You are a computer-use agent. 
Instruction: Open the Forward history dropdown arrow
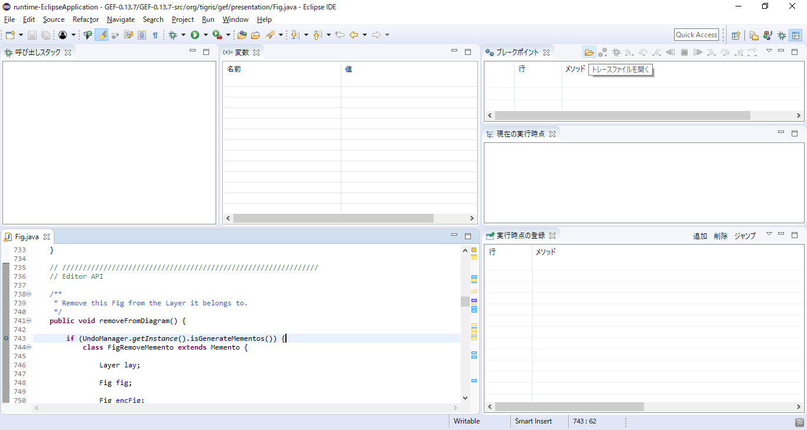387,35
